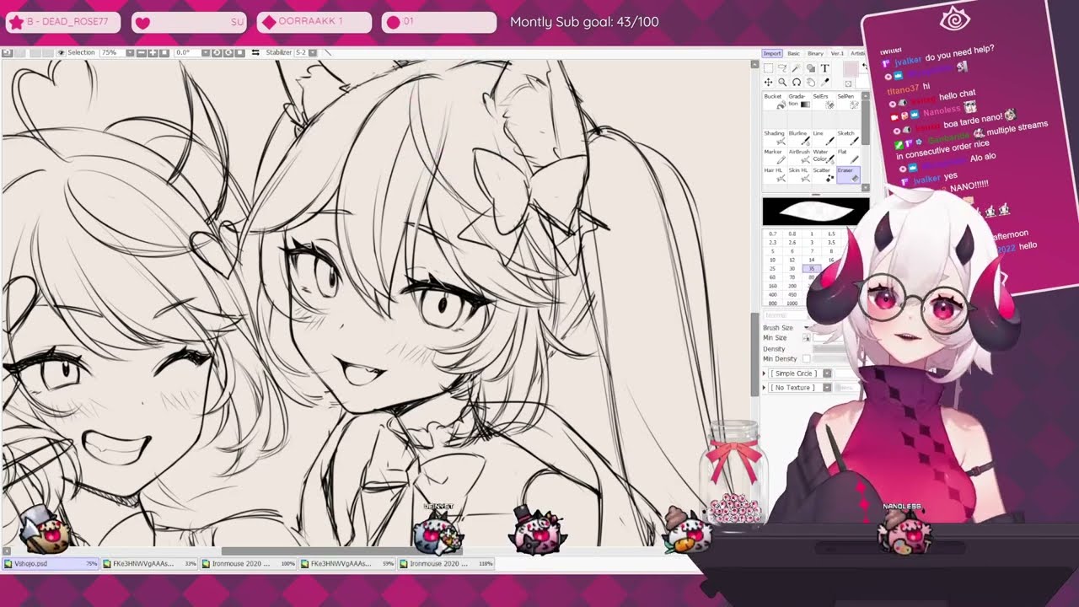Viewport: 1079px width, 607px height.
Task: Toggle the straight line drawing mode
Action: click(x=328, y=52)
